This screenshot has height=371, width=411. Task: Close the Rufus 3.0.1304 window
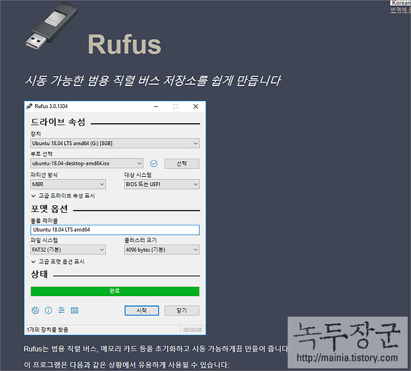pyautogui.click(x=196, y=107)
